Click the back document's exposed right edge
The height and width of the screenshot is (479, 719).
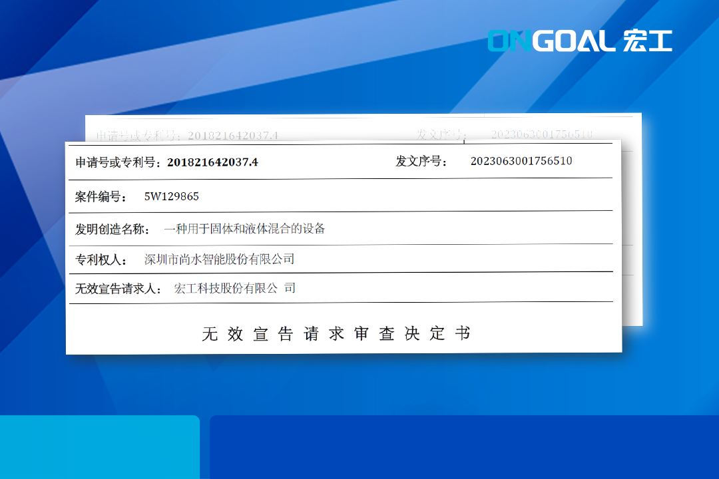pos(632,233)
